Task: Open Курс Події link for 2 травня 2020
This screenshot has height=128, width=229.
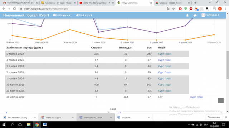Action: tap(164, 72)
